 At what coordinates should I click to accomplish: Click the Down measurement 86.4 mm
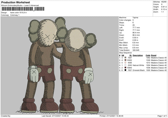[136, 35]
